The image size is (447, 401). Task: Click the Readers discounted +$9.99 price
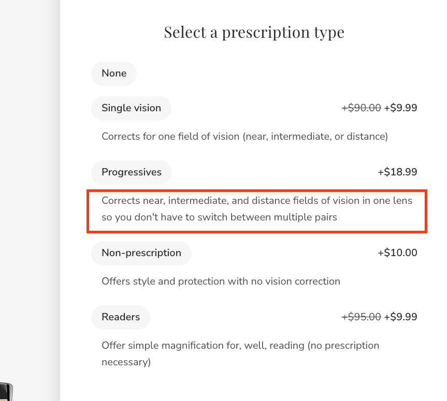pos(400,317)
